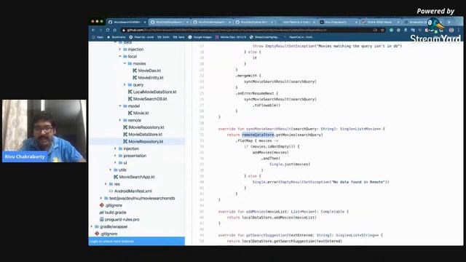Expand the presentation folder
Image resolution: width=466 pixels, height=262 pixels.
[x=115, y=156]
